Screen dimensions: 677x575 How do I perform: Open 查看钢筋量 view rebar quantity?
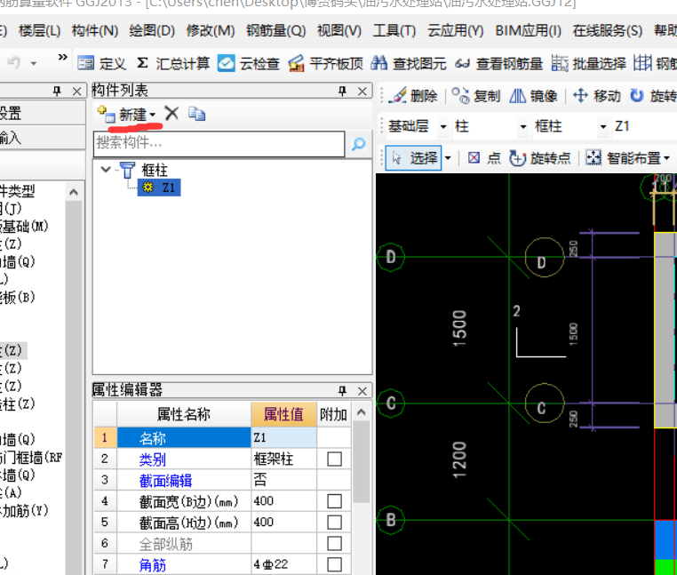point(498,64)
